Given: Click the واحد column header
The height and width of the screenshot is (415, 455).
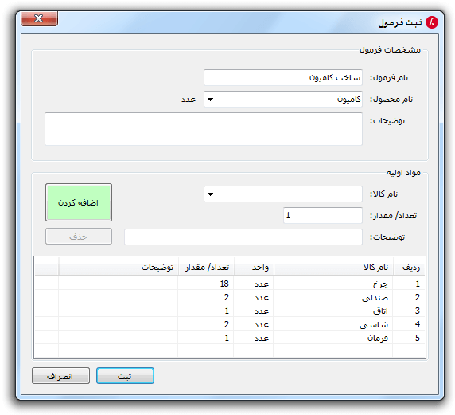Looking at the screenshot, I should pyautogui.click(x=254, y=267).
